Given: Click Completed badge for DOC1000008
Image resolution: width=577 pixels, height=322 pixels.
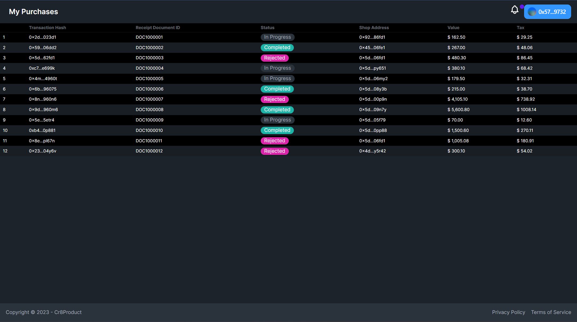Looking at the screenshot, I should point(277,110).
